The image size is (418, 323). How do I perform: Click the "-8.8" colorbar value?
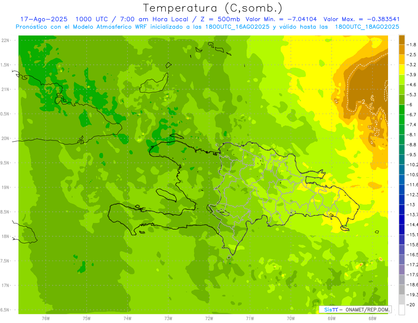pyautogui.click(x=412, y=145)
